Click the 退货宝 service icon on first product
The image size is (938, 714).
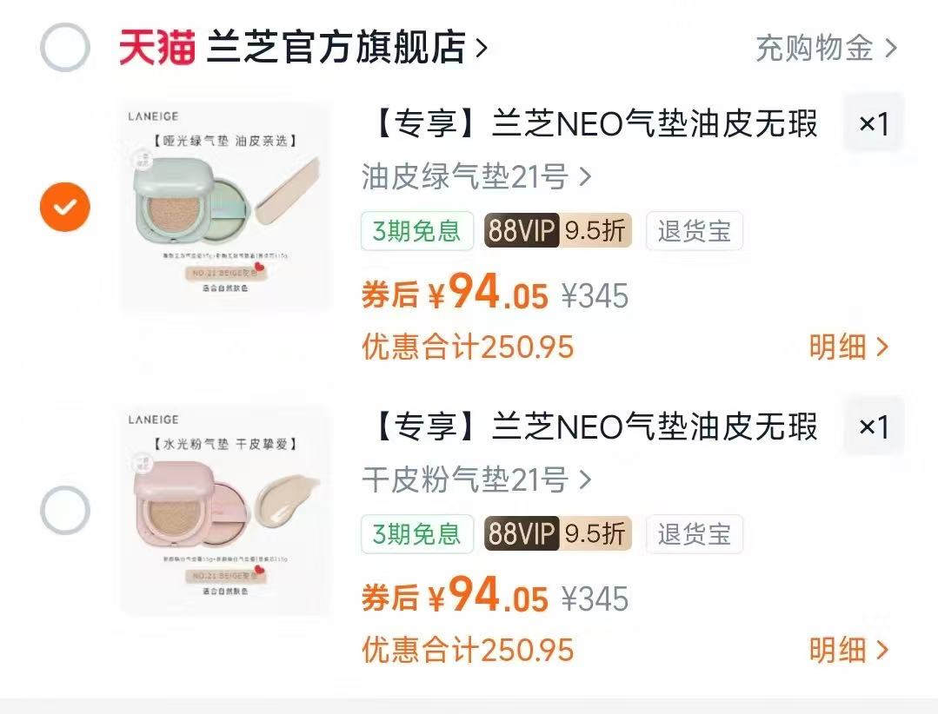click(x=693, y=231)
